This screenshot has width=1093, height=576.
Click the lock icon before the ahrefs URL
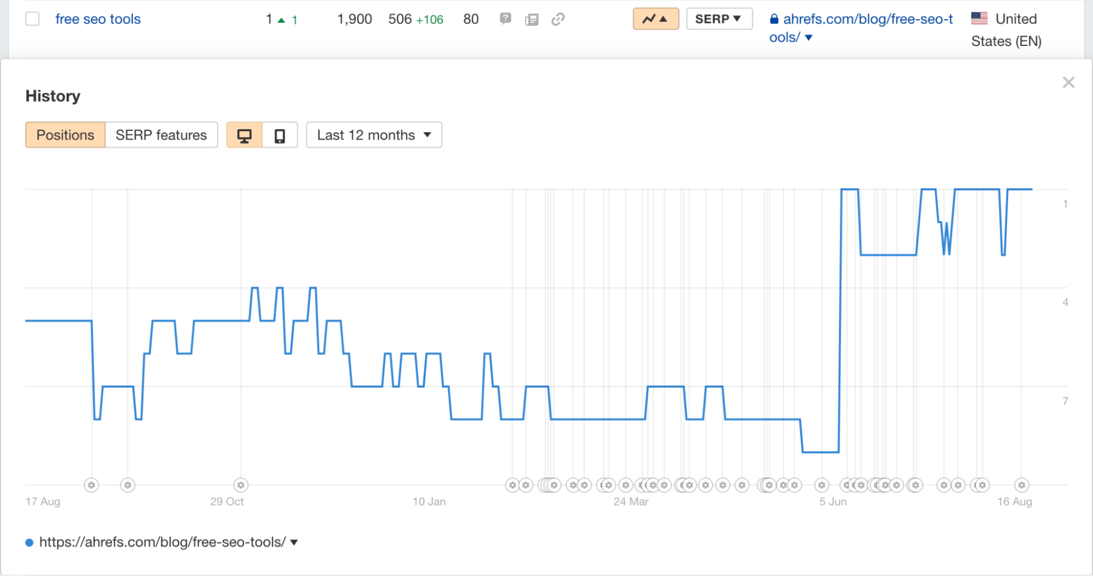point(774,19)
